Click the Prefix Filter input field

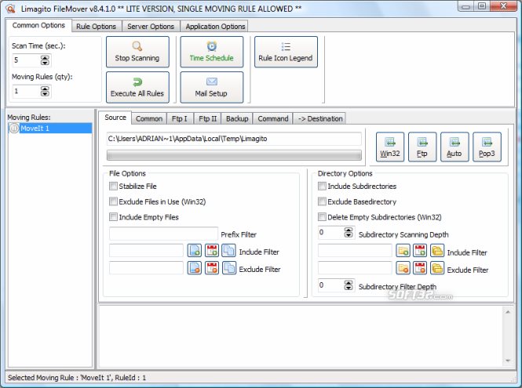[163, 234]
